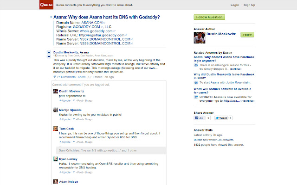Click the Tweet count 5 box

point(230,118)
